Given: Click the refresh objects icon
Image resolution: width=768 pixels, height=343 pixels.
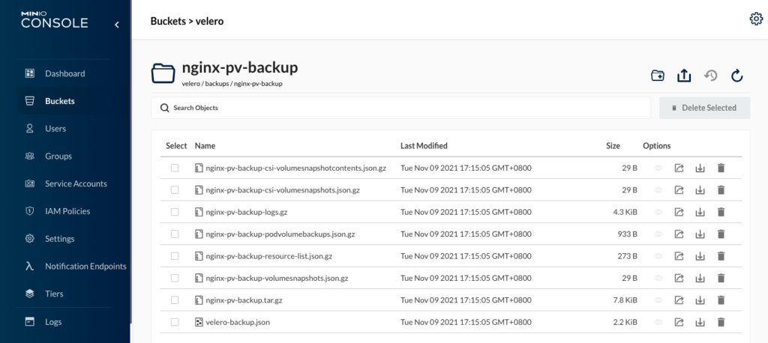Looking at the screenshot, I should click(x=736, y=75).
